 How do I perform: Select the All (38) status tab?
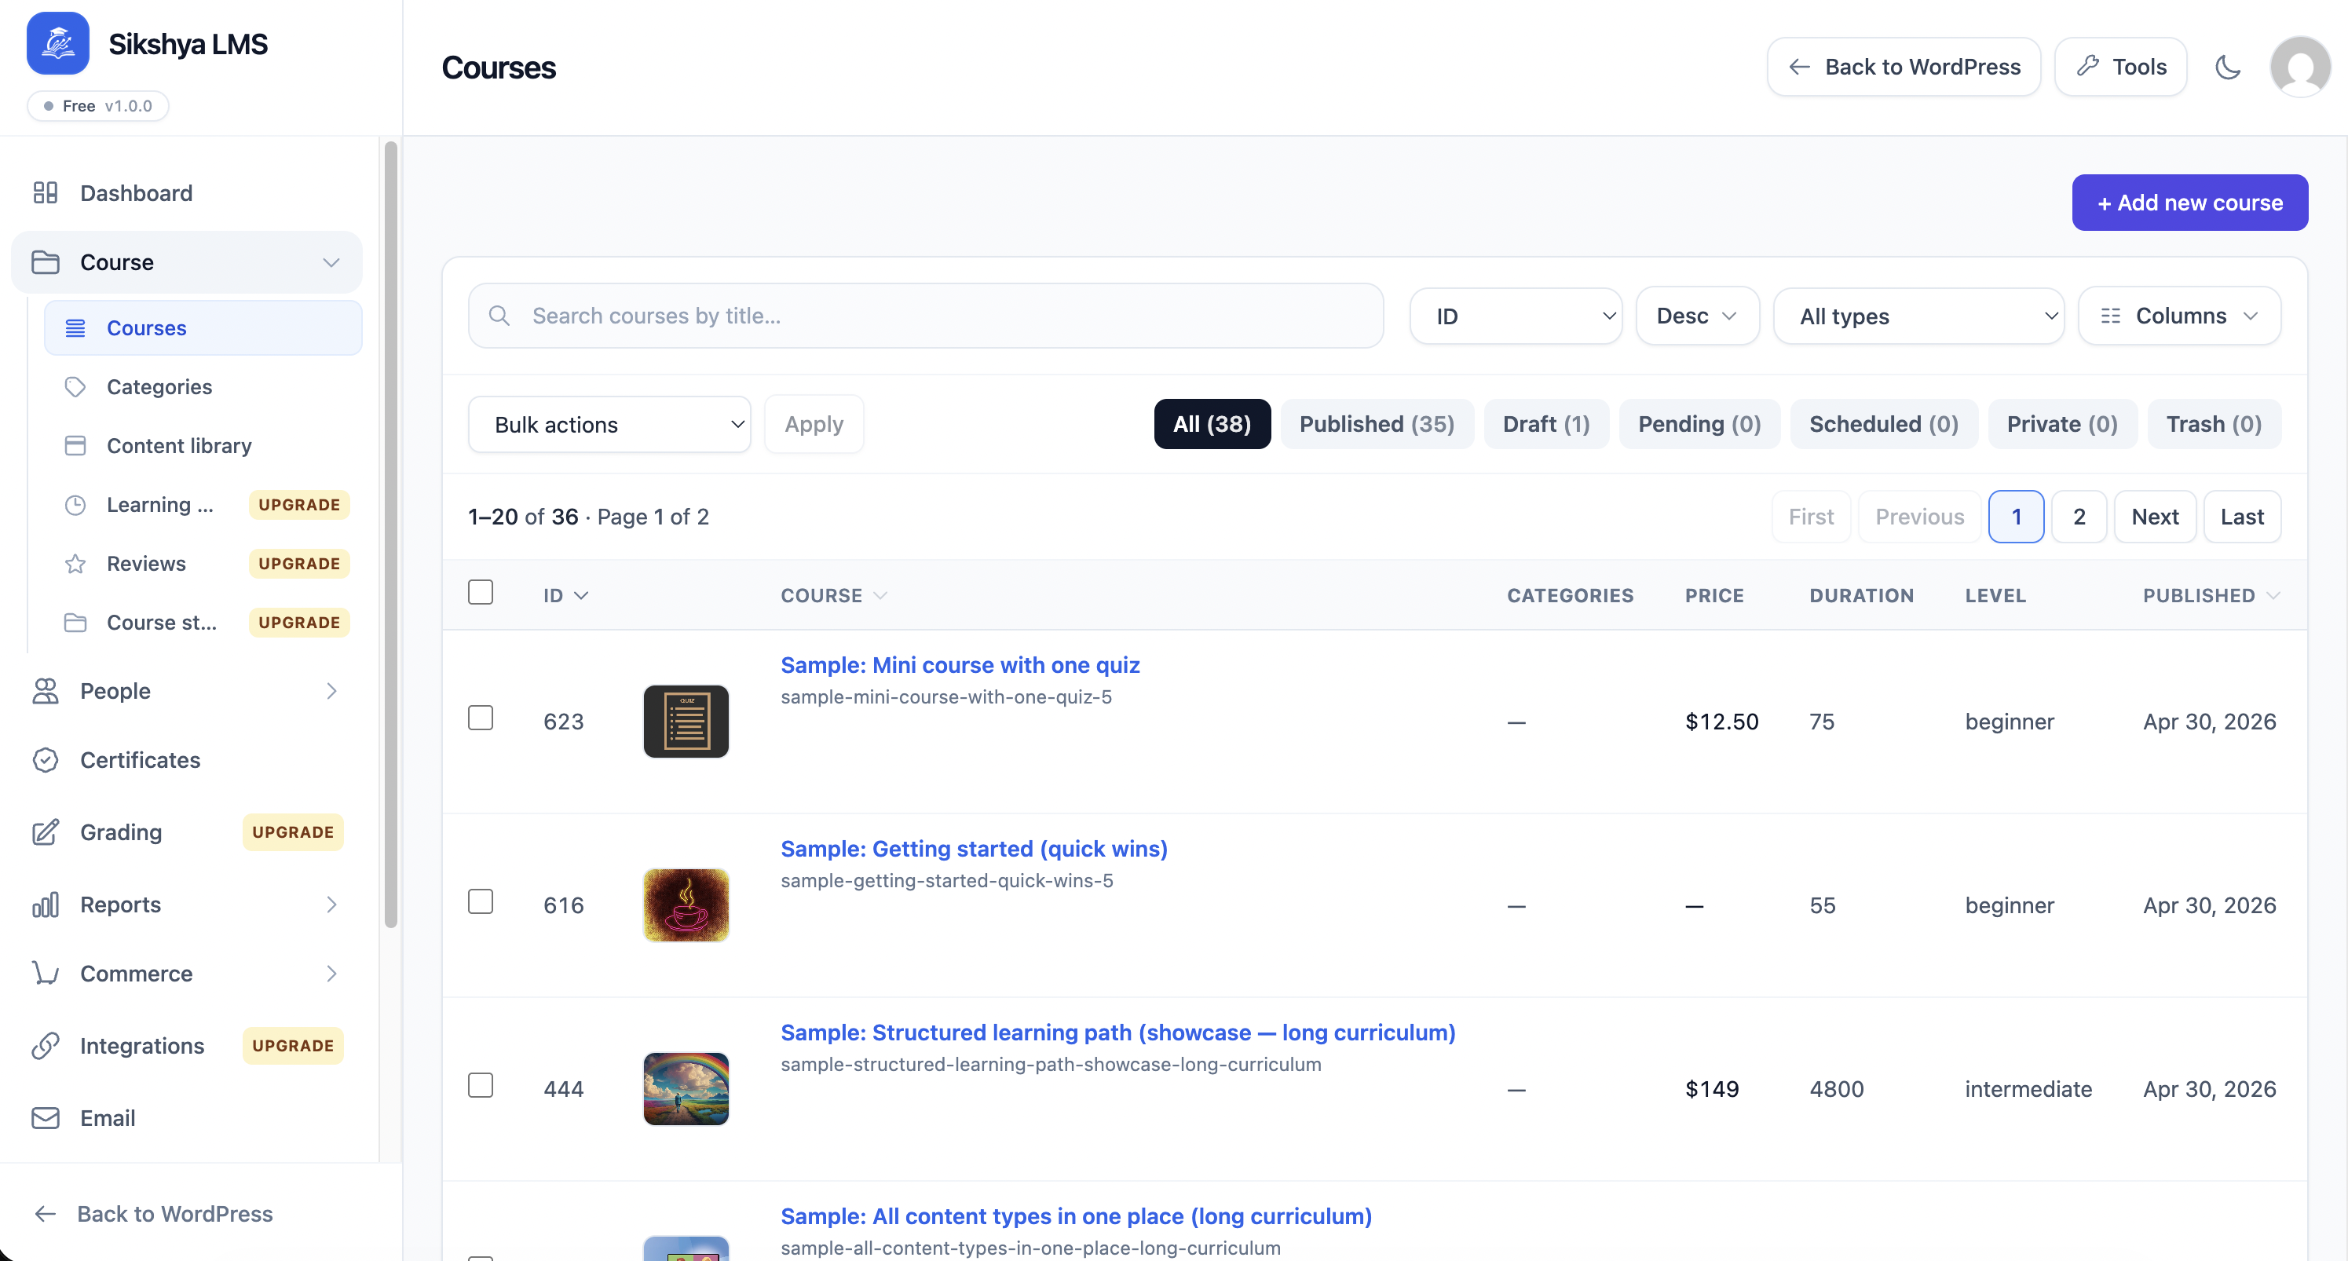point(1212,424)
